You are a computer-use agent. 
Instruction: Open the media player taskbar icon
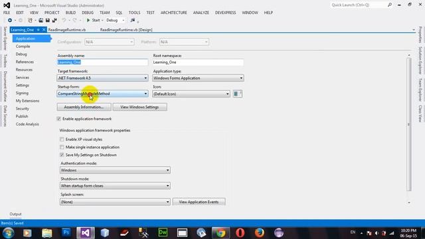point(27,233)
